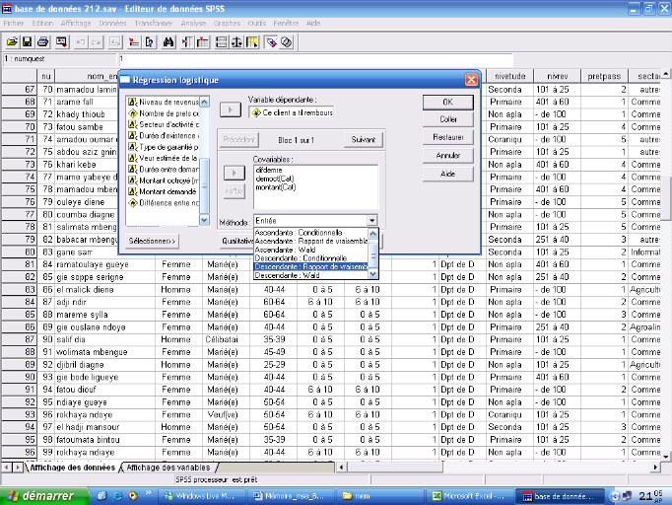
Task: Select 'montant(Cat)' in Covariables list
Action: (275, 185)
